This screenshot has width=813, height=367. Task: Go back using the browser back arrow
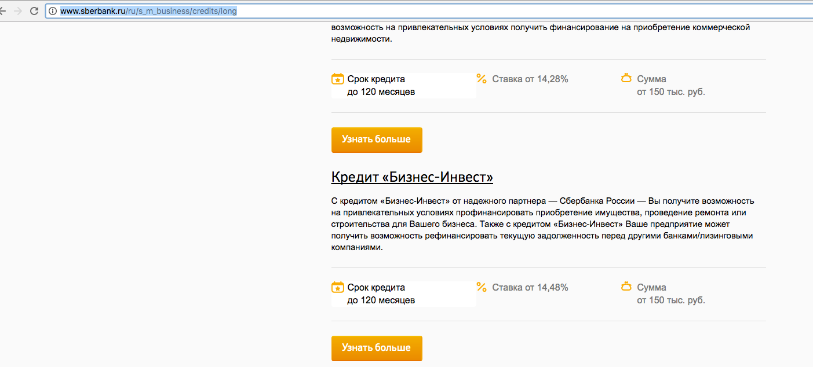point(3,11)
